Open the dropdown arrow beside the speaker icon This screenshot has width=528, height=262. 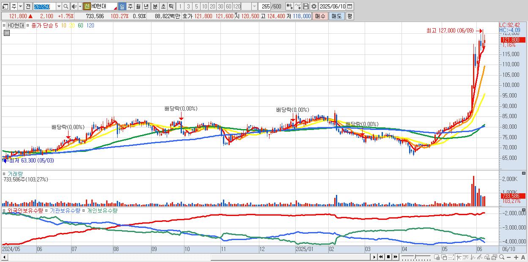(x=80, y=6)
